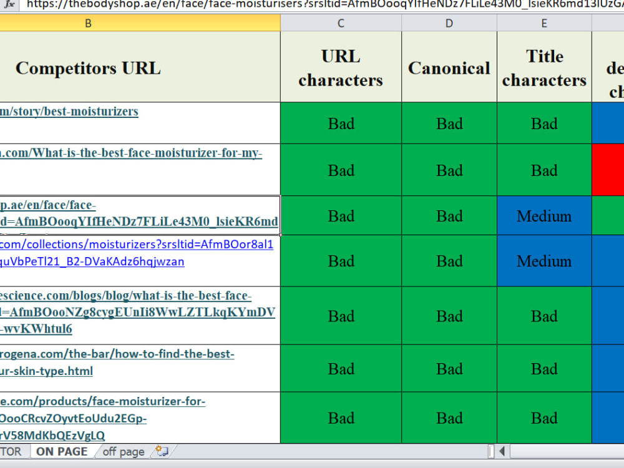This screenshot has width=624, height=468.
Task: Open the off page sheet tab
Action: pyautogui.click(x=124, y=451)
